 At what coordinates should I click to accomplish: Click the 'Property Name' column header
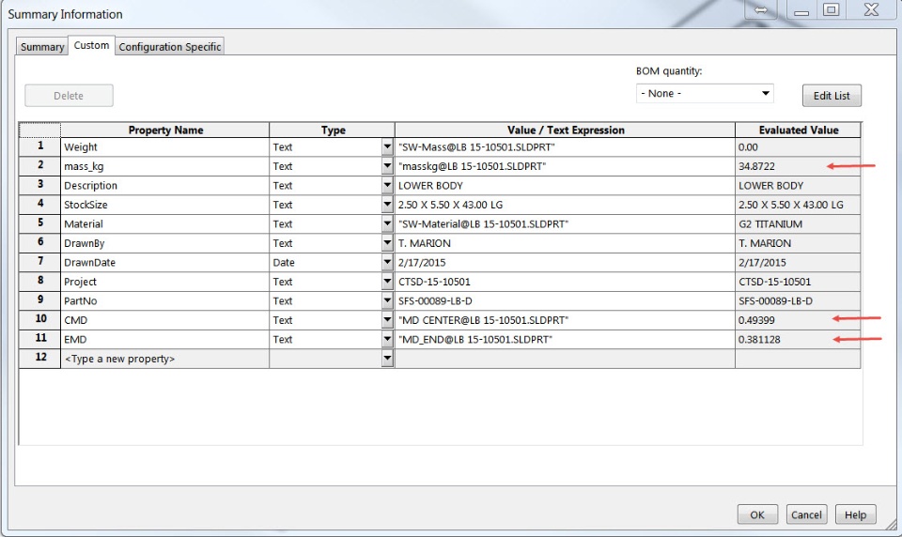165,130
